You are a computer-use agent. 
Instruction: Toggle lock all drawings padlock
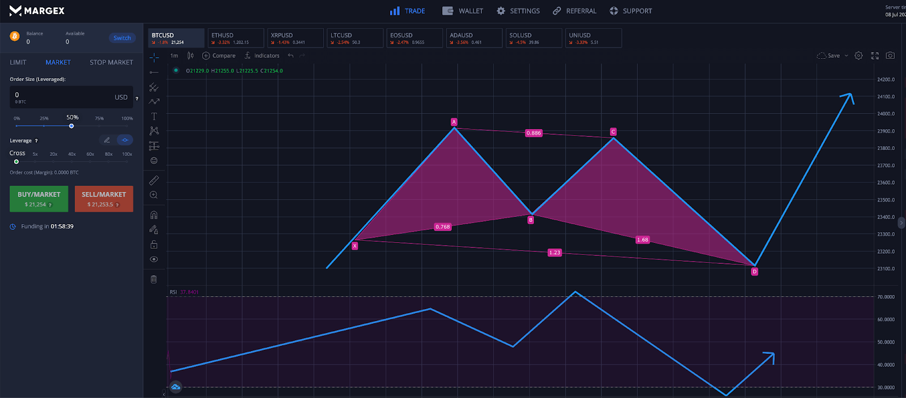click(x=154, y=245)
